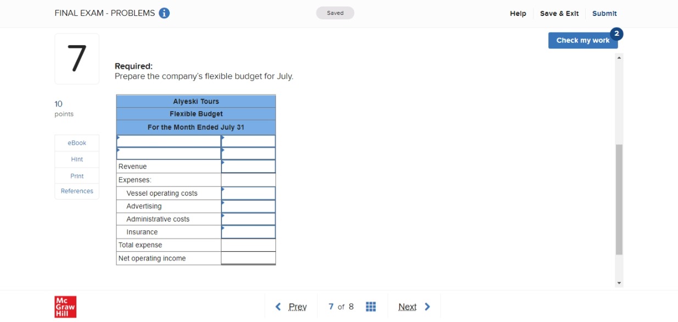Select Save & Exit in the top bar

[559, 13]
